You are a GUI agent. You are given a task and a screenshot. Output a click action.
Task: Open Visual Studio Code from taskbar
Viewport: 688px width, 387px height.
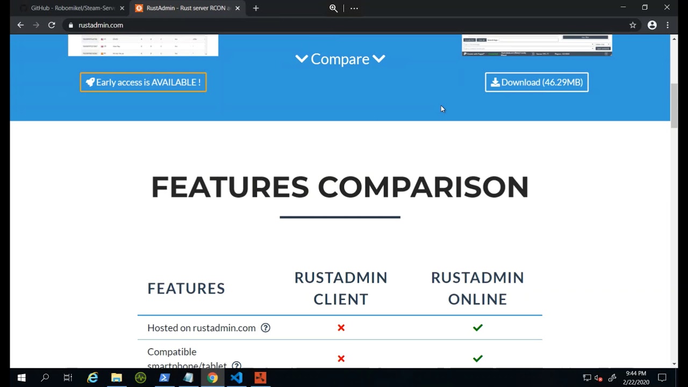pos(236,378)
